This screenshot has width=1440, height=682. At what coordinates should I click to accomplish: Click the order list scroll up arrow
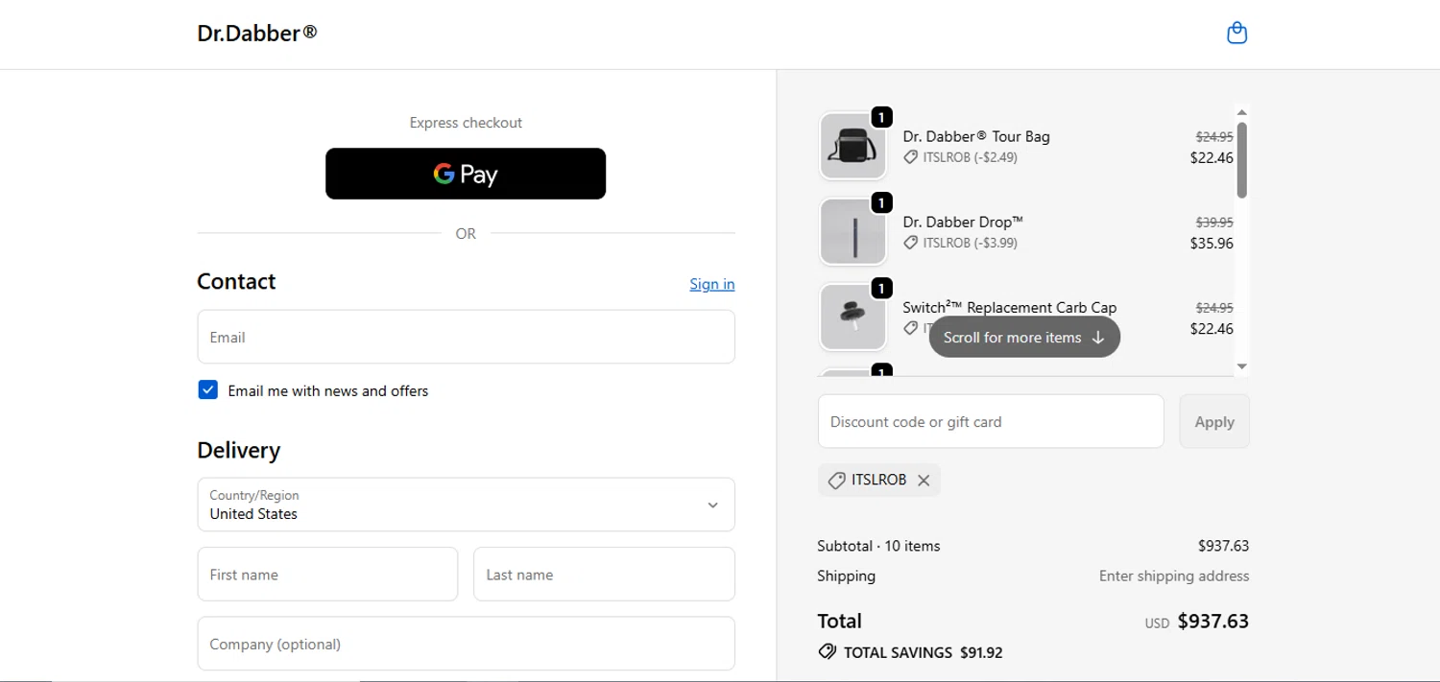[1241, 112]
